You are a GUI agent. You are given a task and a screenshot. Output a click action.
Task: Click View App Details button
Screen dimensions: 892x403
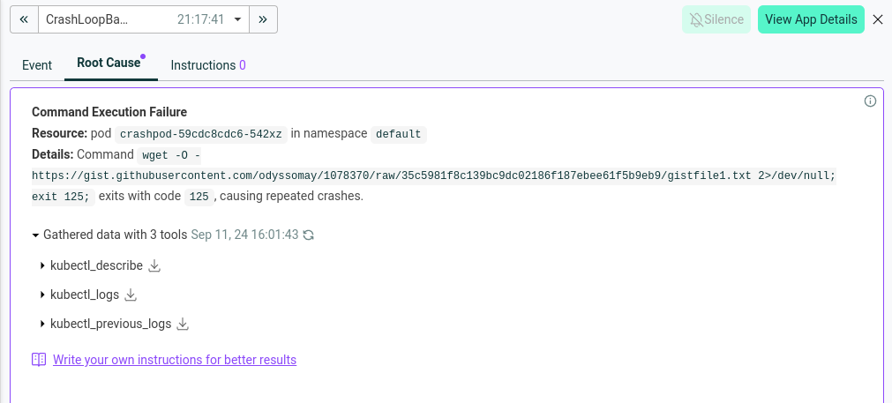(x=810, y=19)
